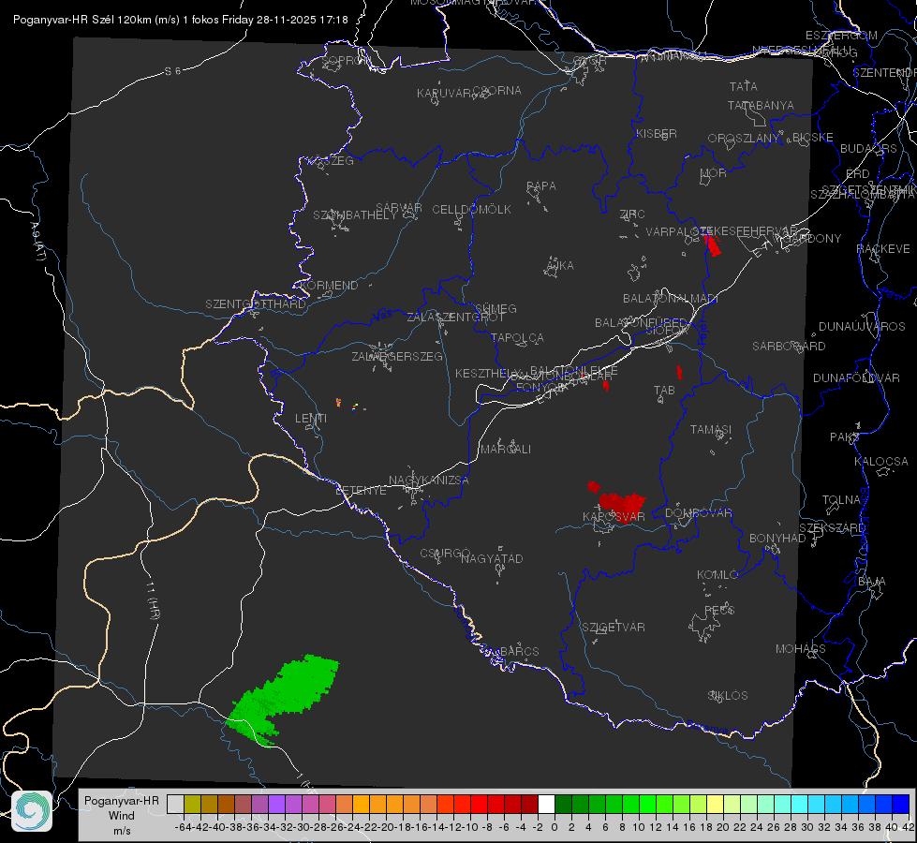Viewport: 917px width, 843px height.
Task: Click the SZEKSZÁRD city label
Action: coord(832,528)
